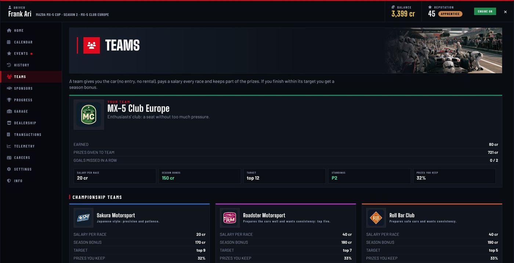This screenshot has height=263, width=514.
Task: Click the Roadster Motorsport RM logo
Action: click(229, 218)
